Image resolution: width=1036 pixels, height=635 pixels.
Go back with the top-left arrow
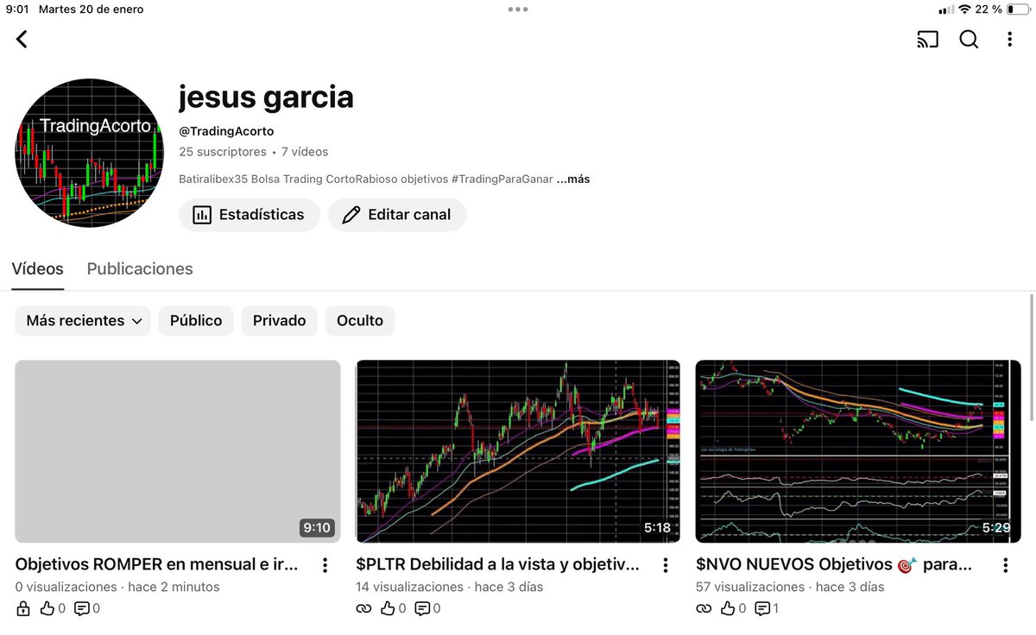[22, 39]
